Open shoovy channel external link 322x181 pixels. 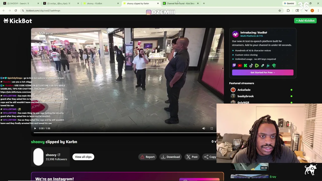coord(59,155)
